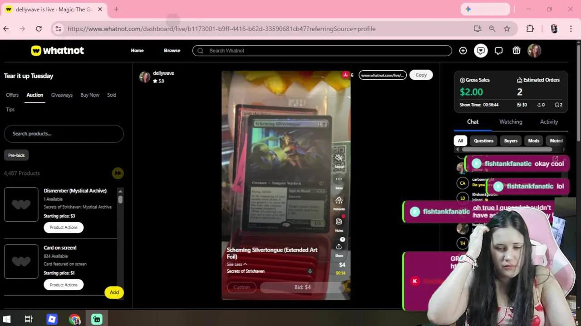Switch to the Watching tab

511,122
